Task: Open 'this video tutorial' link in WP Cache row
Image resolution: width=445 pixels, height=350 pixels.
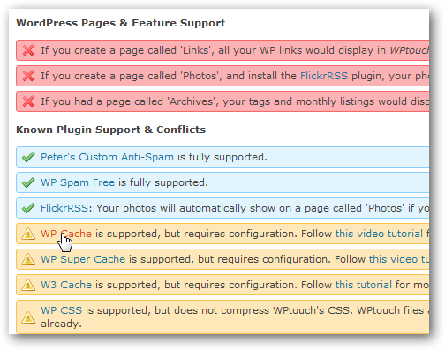Action: [x=379, y=234]
